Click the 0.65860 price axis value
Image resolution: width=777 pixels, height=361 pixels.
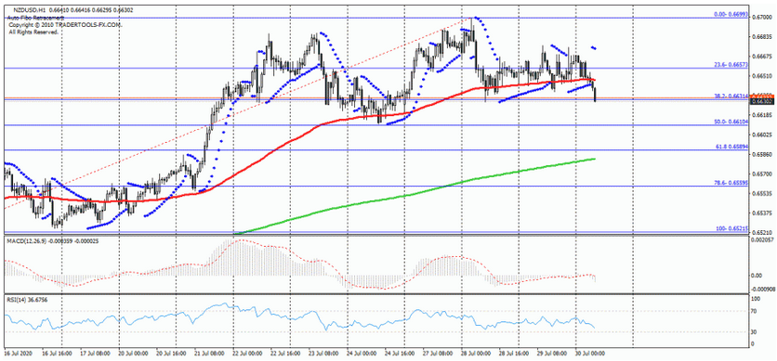tap(762, 154)
